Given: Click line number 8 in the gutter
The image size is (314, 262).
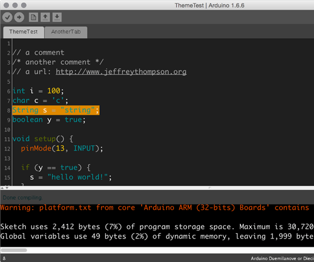Looking at the screenshot, I should coord(9,110).
